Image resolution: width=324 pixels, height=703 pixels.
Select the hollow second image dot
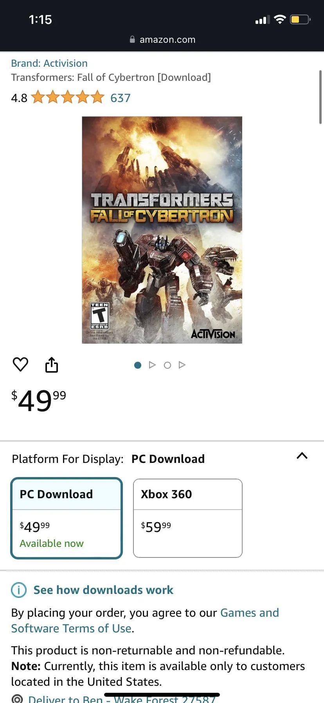point(167,365)
